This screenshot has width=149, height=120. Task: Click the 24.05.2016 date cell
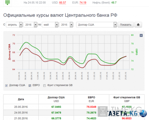point(21,113)
